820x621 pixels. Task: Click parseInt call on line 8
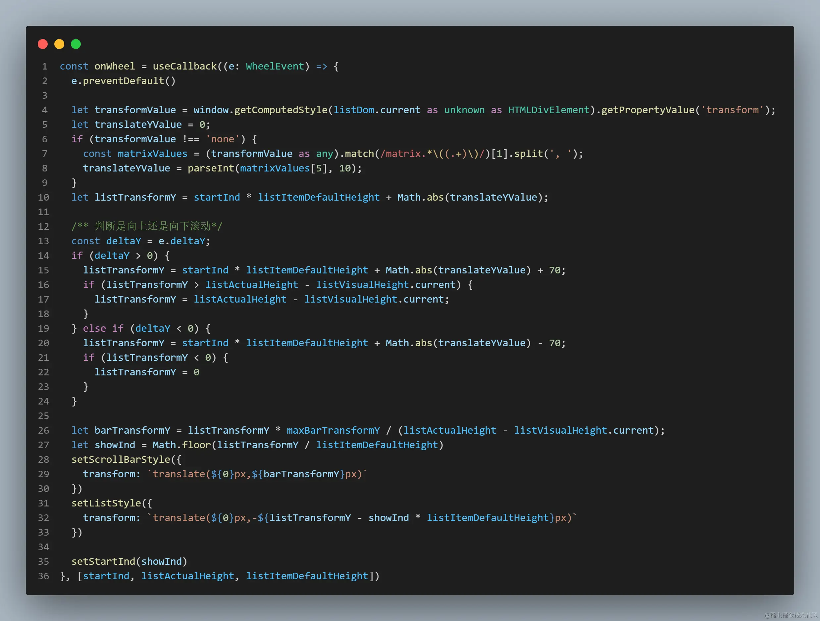pyautogui.click(x=211, y=168)
